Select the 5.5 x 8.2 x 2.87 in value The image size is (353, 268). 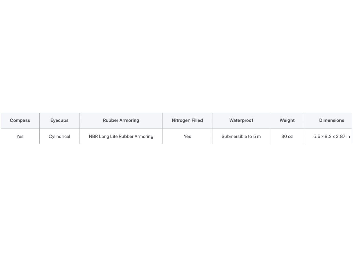tap(331, 136)
